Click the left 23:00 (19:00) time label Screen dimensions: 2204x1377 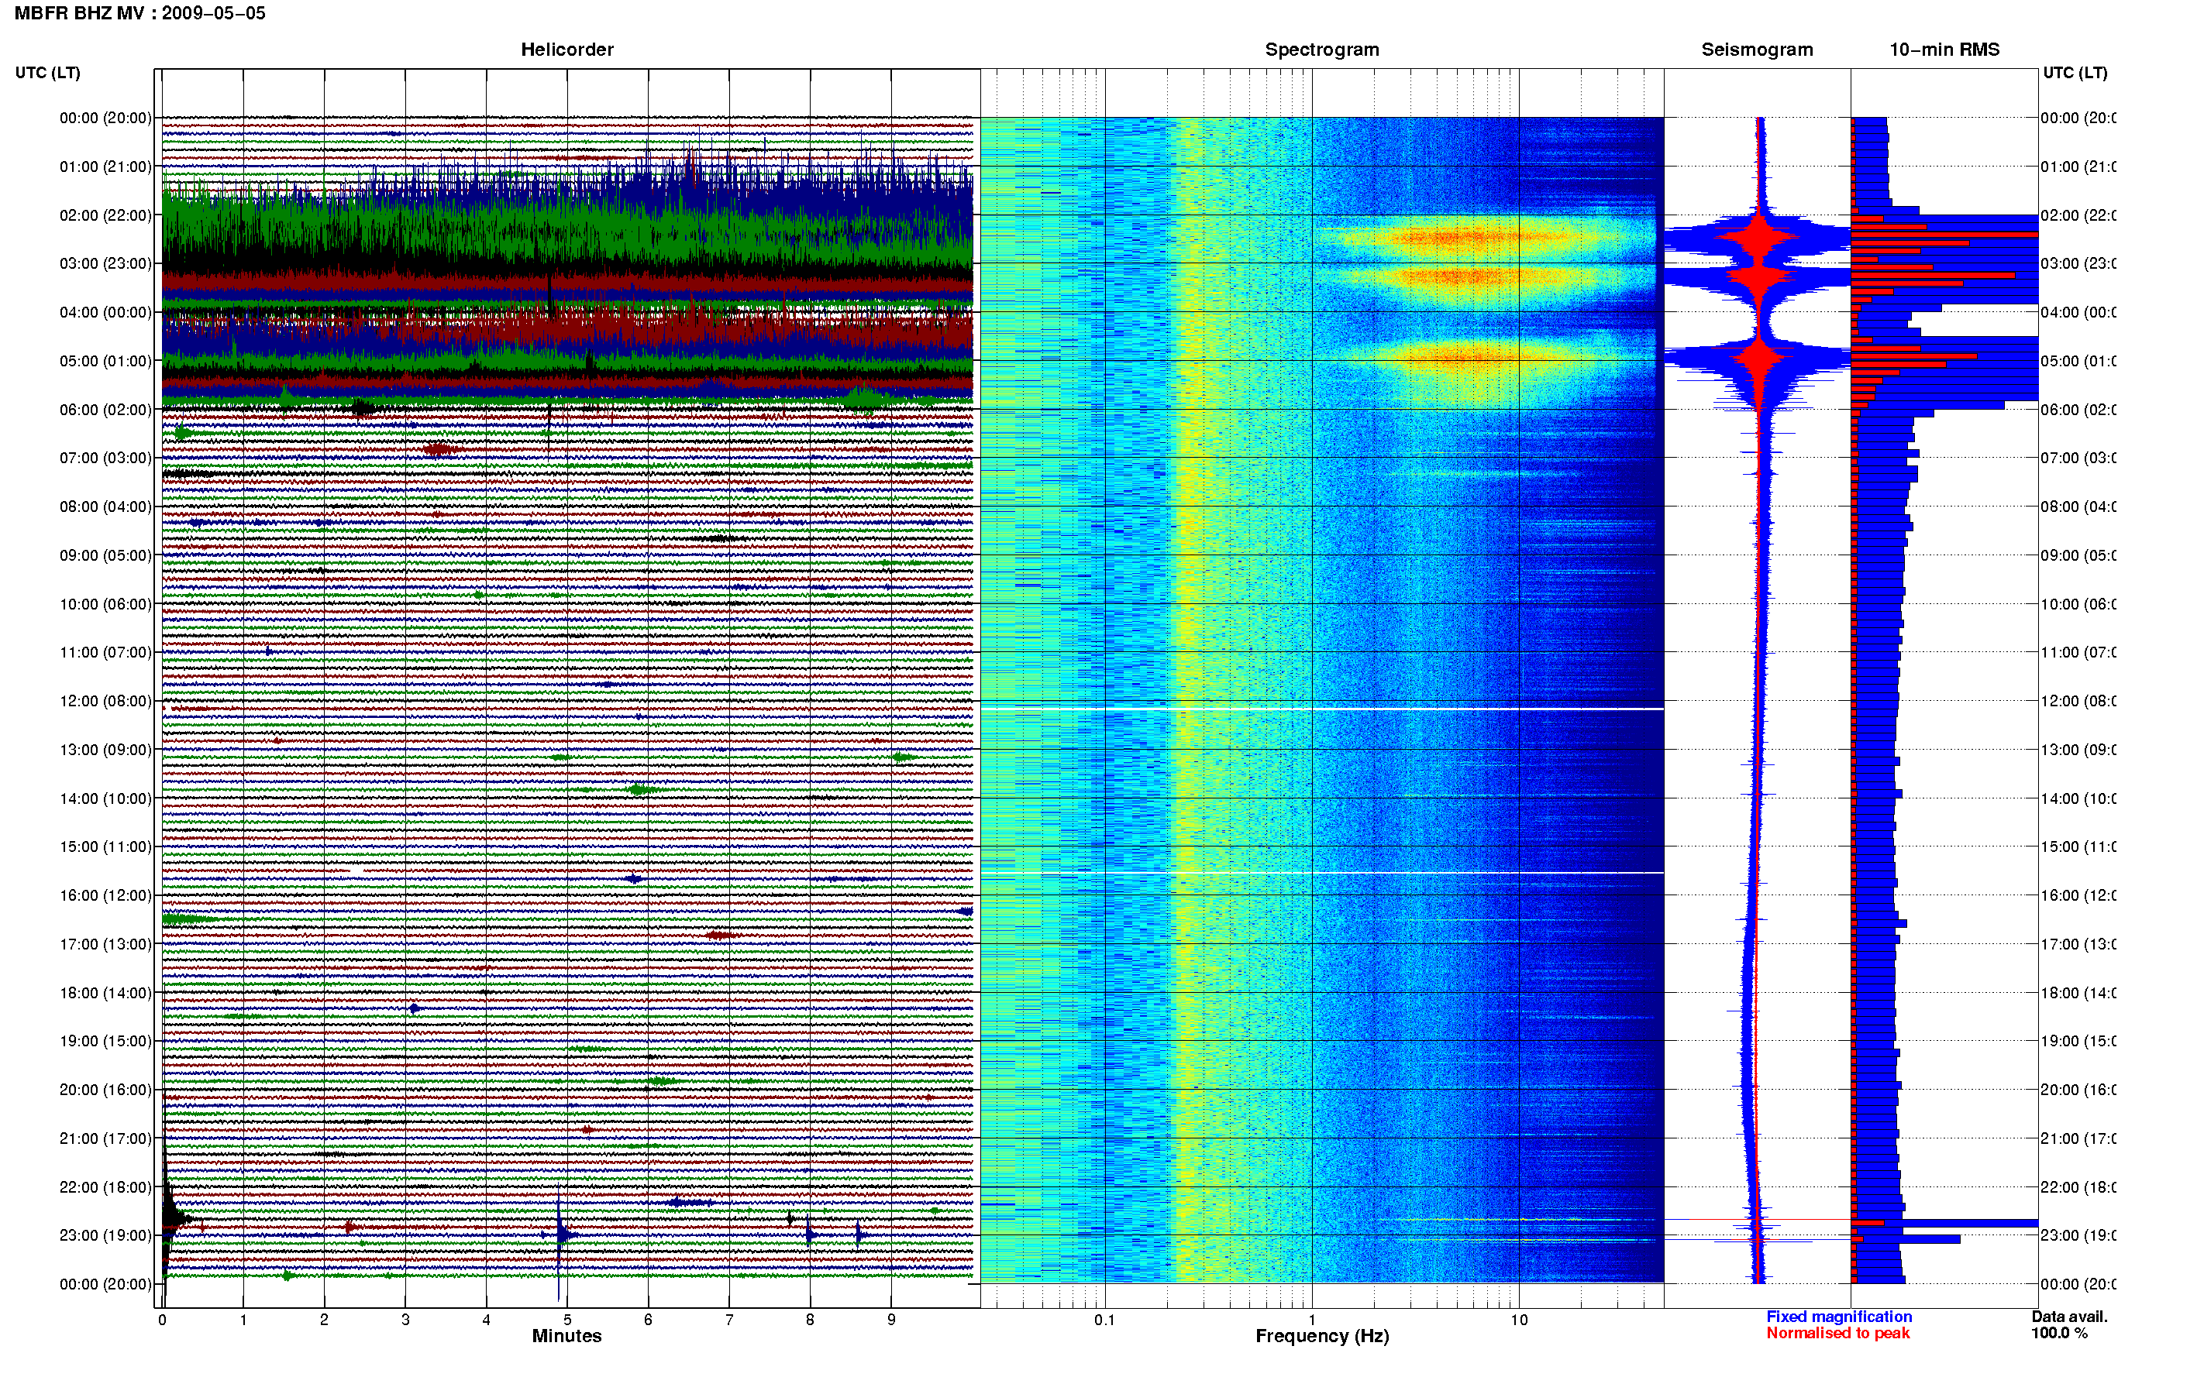[105, 1235]
